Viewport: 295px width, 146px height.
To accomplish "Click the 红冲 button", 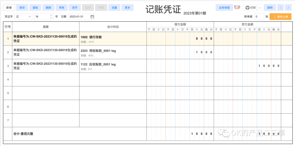I will tap(88, 8).
